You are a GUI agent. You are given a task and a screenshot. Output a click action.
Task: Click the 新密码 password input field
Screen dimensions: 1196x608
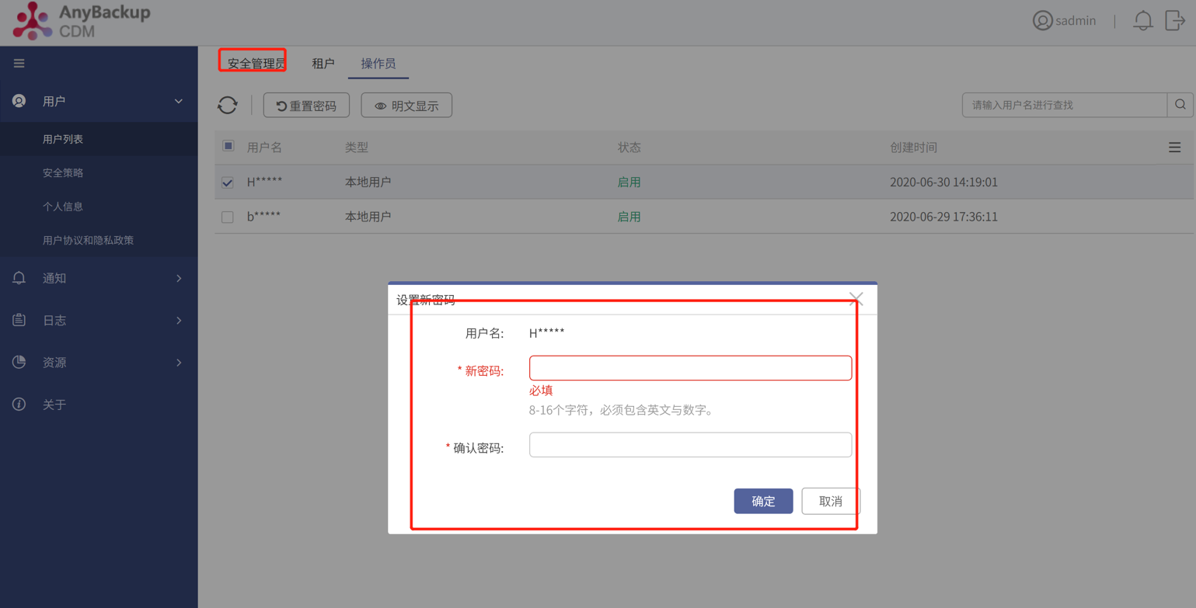coord(690,367)
